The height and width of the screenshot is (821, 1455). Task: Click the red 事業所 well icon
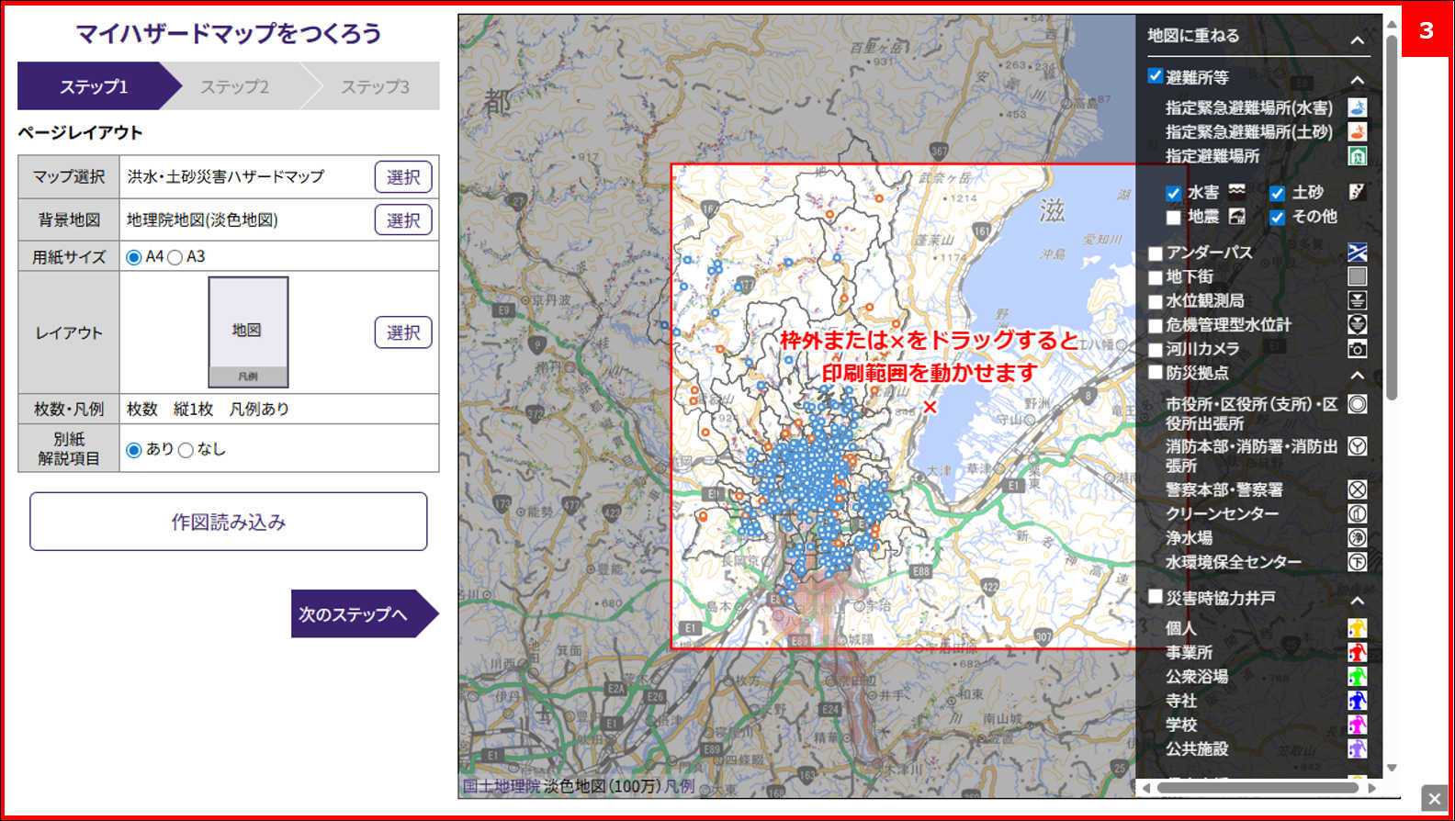[x=1357, y=652]
